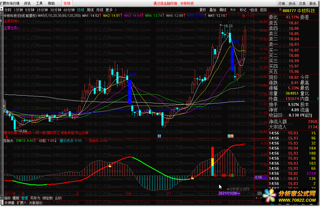Screen dimensions: 321x207
Task: Click the 主营业务 label
Action: coord(11,28)
